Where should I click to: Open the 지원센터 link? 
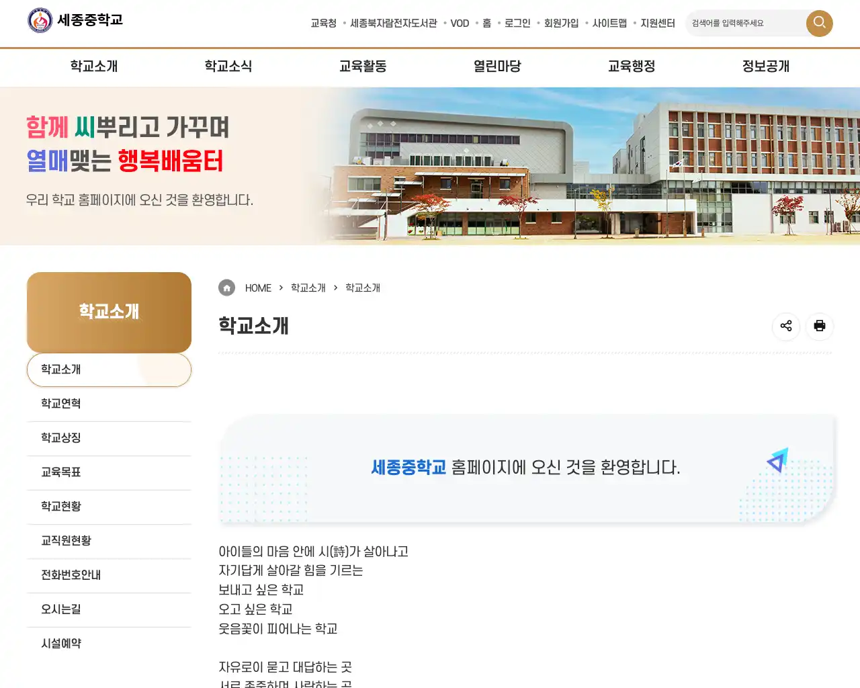pos(658,23)
